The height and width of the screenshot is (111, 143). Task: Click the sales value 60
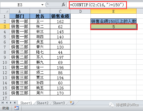click(x=60, y=83)
